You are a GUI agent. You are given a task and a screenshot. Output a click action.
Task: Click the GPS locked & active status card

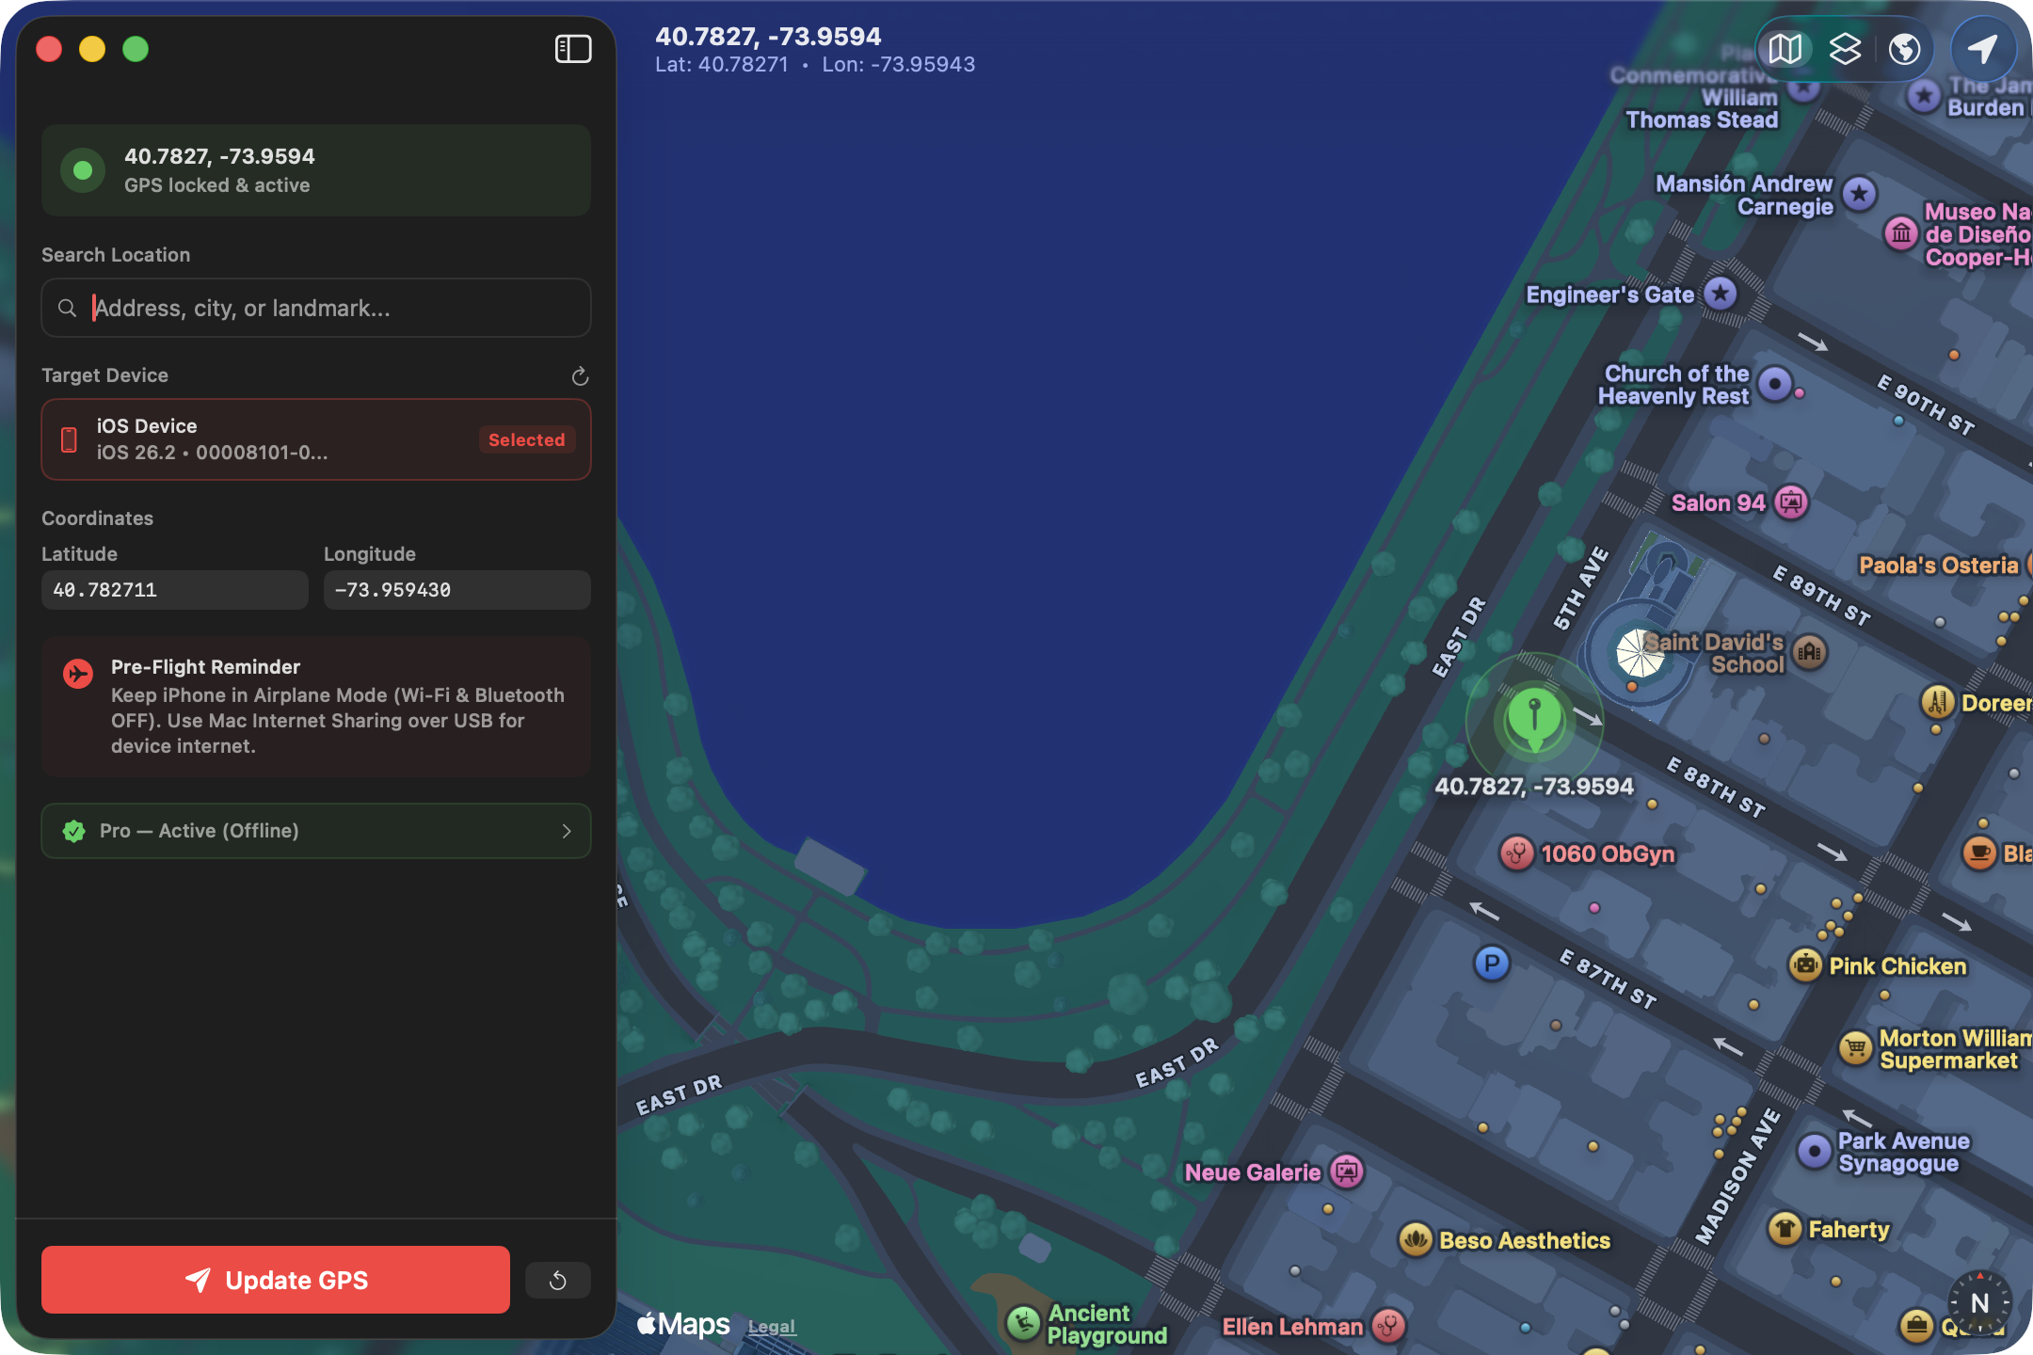coord(316,170)
